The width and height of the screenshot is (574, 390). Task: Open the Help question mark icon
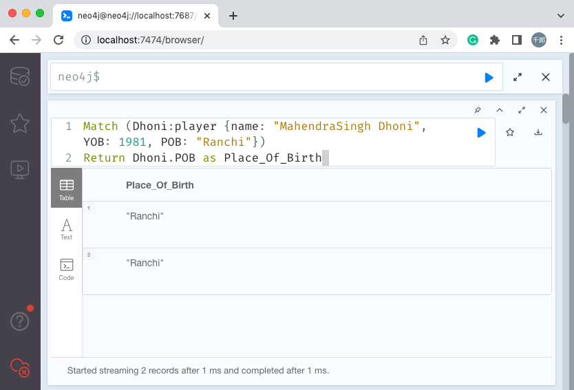click(x=20, y=322)
